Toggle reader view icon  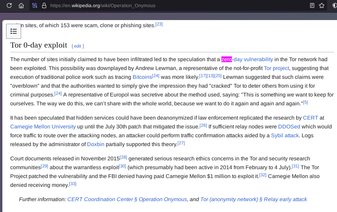point(312,5)
